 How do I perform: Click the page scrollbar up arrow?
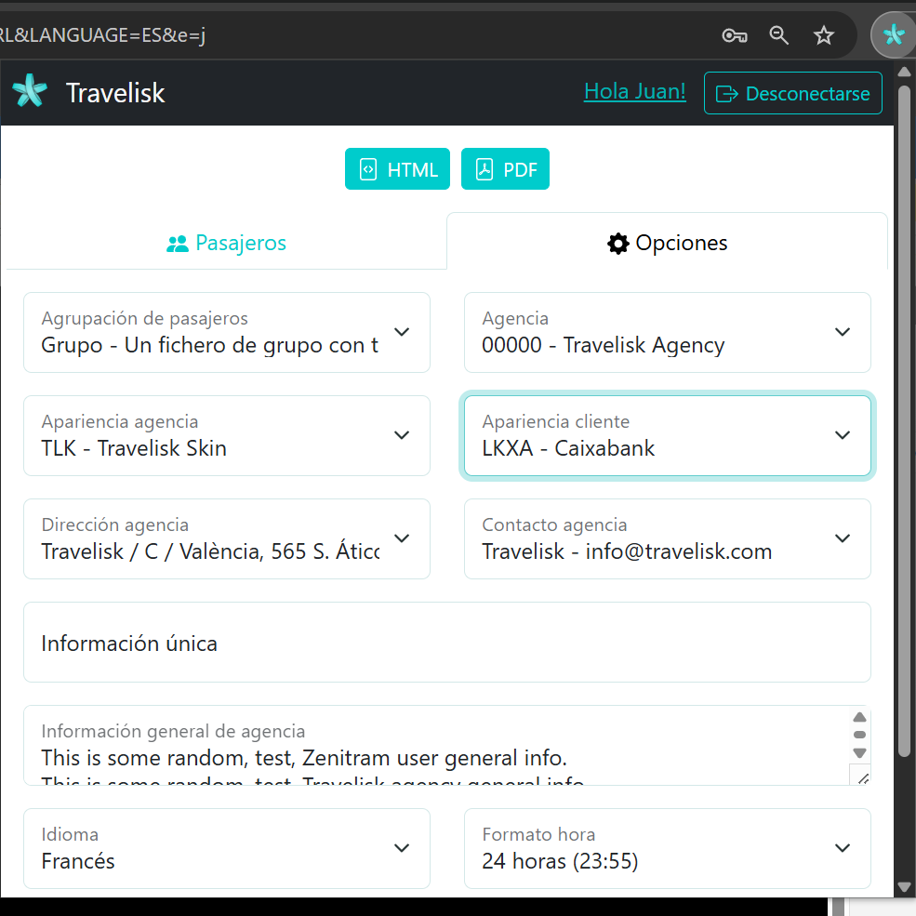pos(904,72)
